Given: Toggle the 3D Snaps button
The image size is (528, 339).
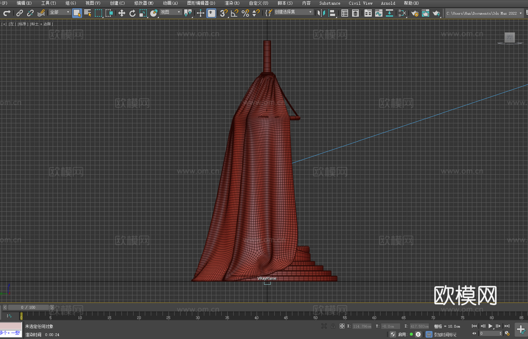Looking at the screenshot, I should (x=223, y=13).
